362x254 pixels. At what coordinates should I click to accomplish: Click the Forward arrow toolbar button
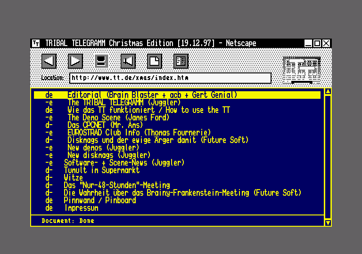(75, 61)
